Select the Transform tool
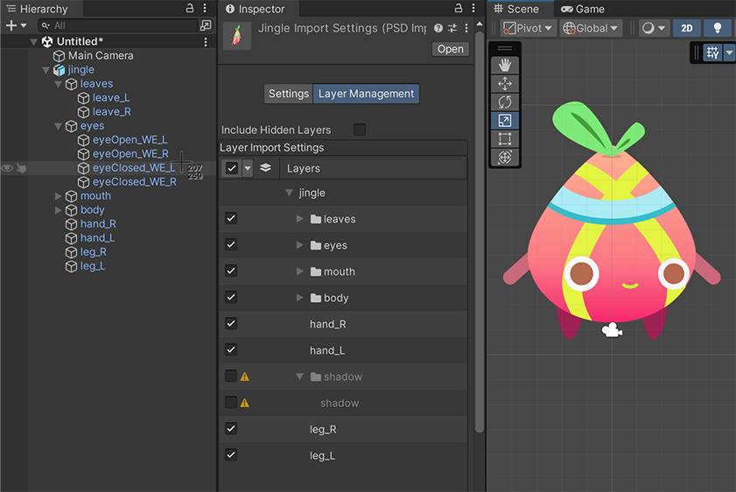The height and width of the screenshot is (492, 736). [505, 158]
